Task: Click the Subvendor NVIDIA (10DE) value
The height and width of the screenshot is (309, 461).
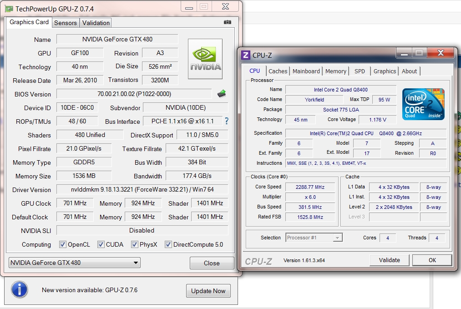Action: coord(186,107)
